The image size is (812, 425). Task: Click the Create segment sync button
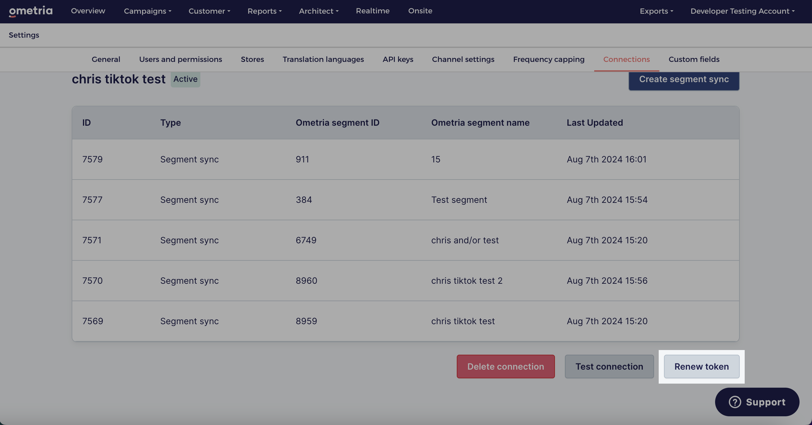tap(684, 80)
